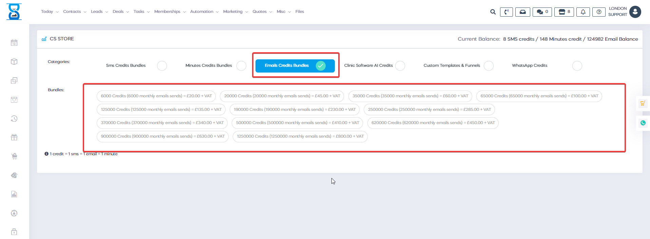Open the calendar icon in sidebar
The height and width of the screenshot is (239, 650).
click(x=14, y=43)
